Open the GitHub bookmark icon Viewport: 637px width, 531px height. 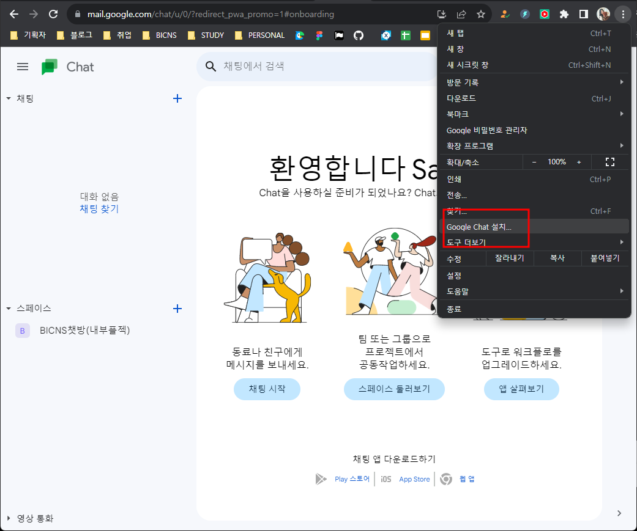pyautogui.click(x=359, y=35)
